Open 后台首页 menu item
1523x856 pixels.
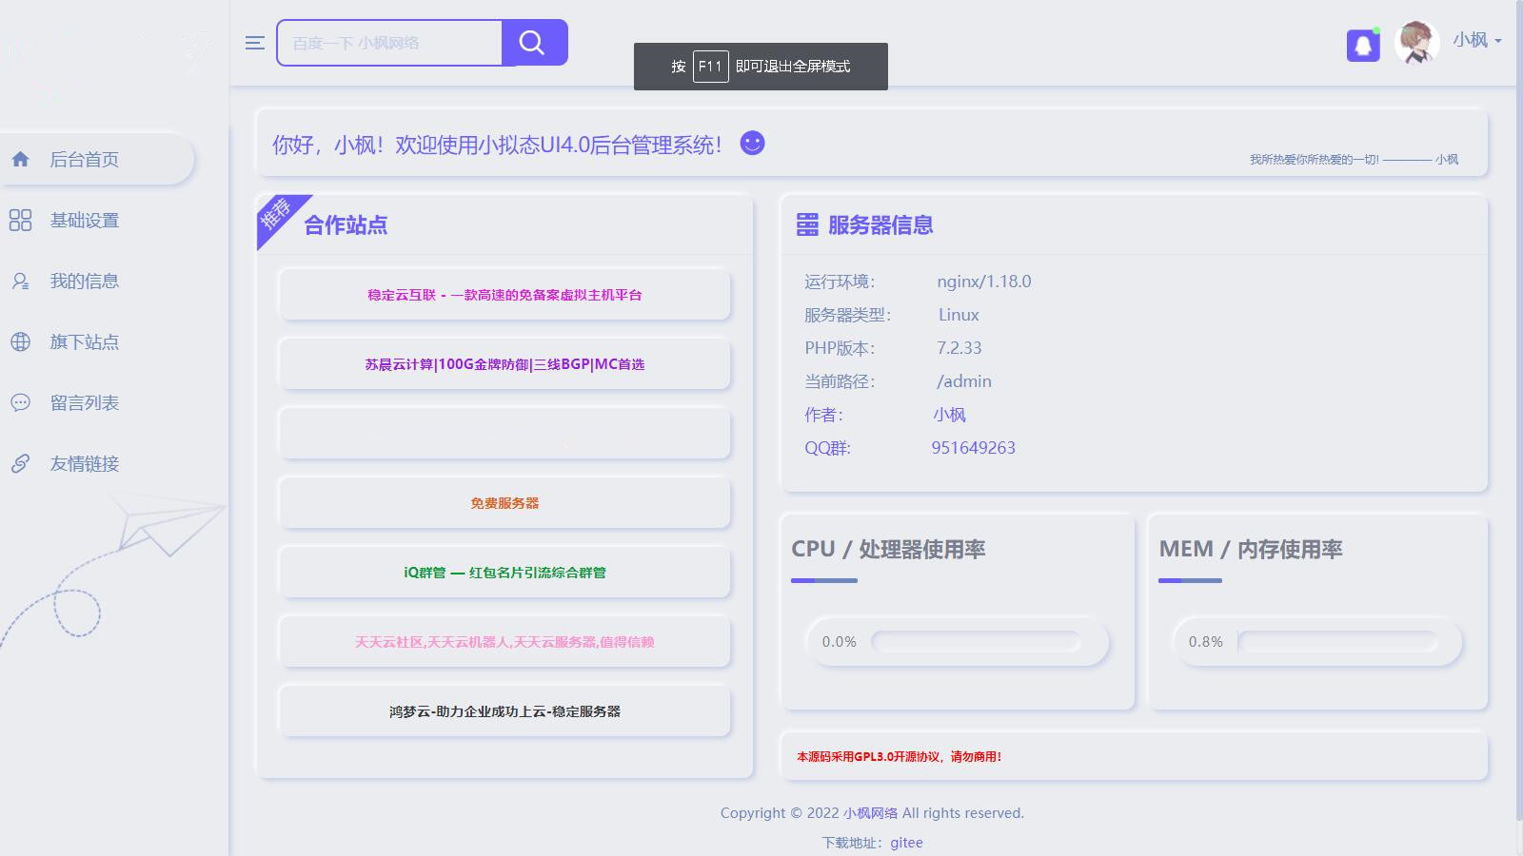point(96,159)
